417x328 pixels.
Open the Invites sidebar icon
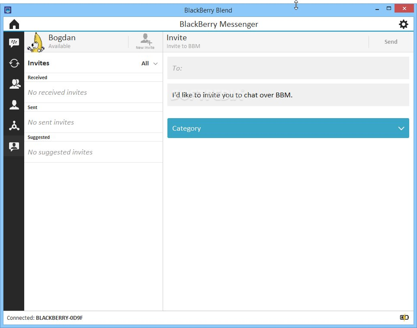click(14, 146)
